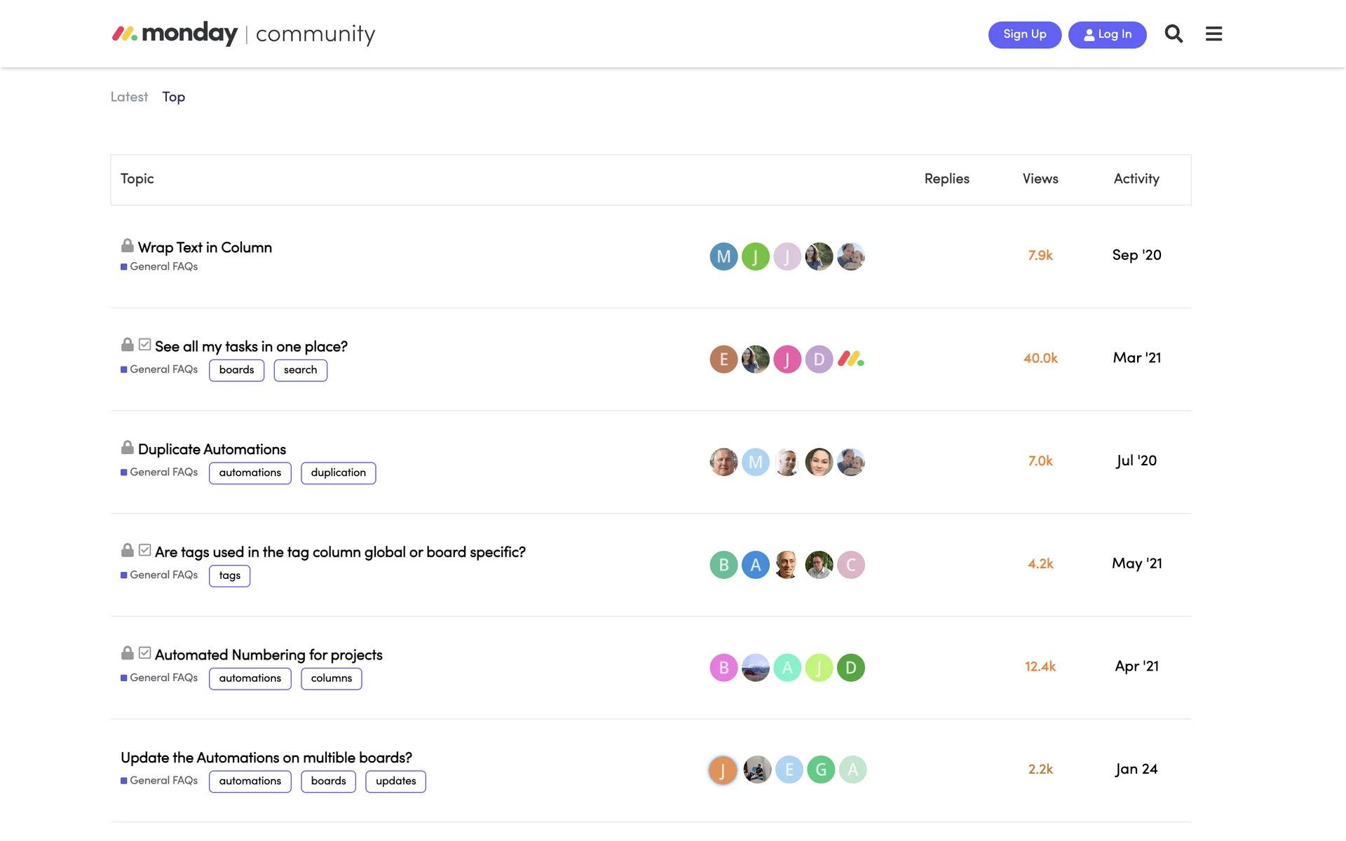Click the monday community logo
1346x841 pixels.
[x=243, y=34]
